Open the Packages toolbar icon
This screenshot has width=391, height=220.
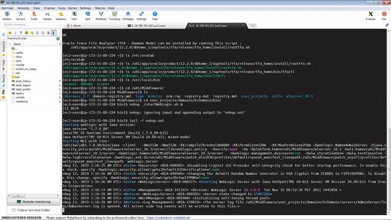[128, 16]
